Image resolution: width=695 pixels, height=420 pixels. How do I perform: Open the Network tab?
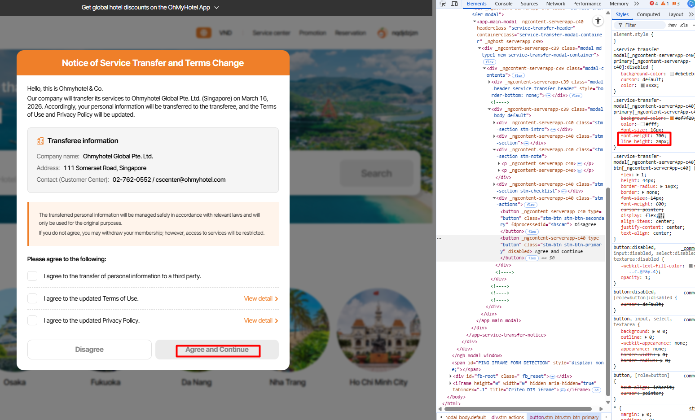coord(556,4)
